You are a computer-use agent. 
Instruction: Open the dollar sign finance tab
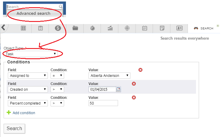click(x=58, y=28)
